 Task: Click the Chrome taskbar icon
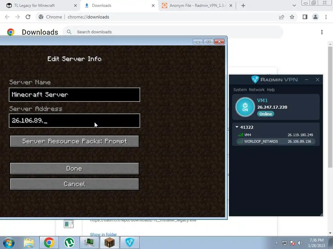49,243
